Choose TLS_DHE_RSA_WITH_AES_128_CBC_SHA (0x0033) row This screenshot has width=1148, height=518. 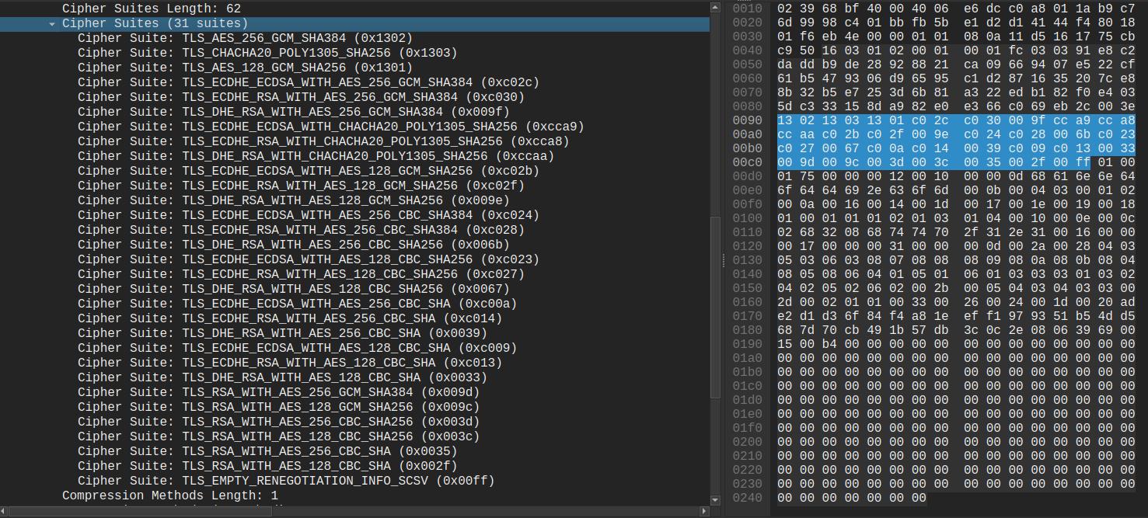click(x=354, y=377)
